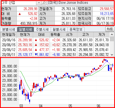Go to the 월별시세 tab
The image size is (115, 108).
pyautogui.click(x=59, y=29)
